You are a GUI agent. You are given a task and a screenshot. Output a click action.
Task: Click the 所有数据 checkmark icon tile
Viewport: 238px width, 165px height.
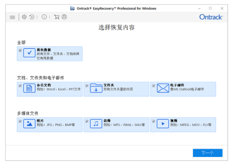[29, 53]
